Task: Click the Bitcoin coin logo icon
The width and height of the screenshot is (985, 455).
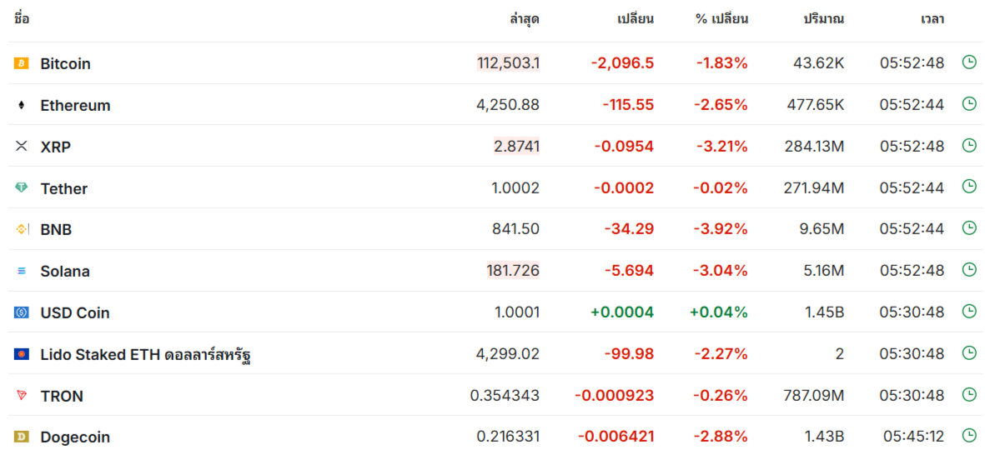Action: click(22, 63)
